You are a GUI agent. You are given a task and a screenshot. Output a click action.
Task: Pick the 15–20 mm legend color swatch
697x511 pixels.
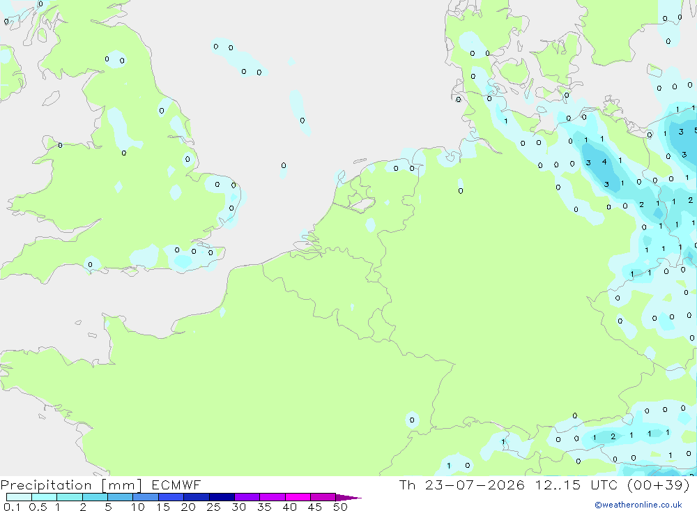(x=171, y=497)
